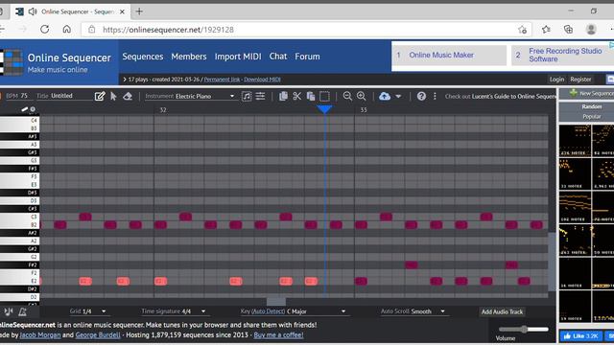Open a new browser tab
The width and height of the screenshot is (614, 345).
[139, 11]
